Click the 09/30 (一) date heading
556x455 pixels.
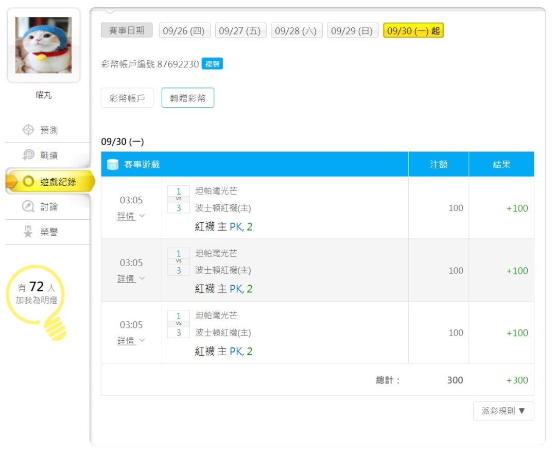(123, 142)
